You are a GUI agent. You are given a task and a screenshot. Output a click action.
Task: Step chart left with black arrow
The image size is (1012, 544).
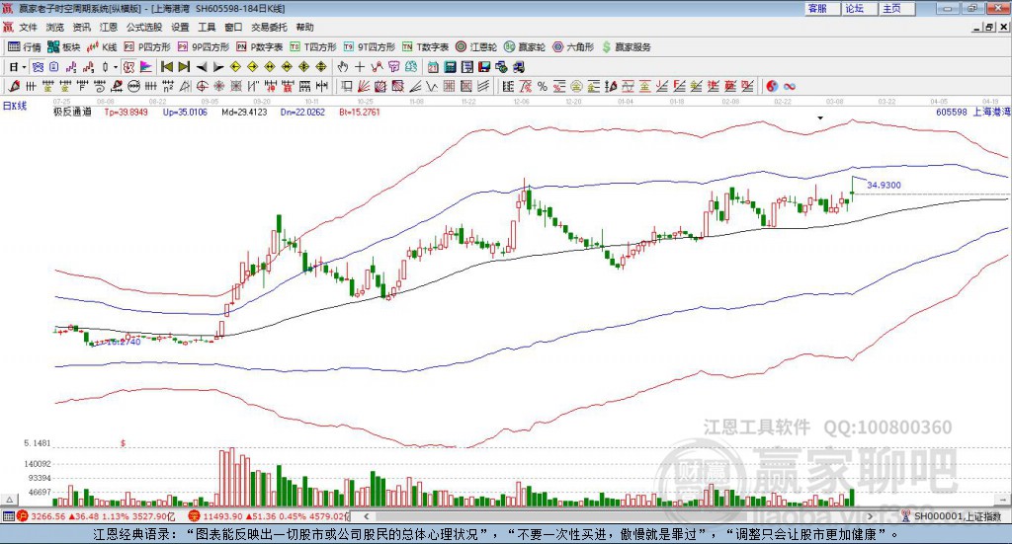pos(202,67)
